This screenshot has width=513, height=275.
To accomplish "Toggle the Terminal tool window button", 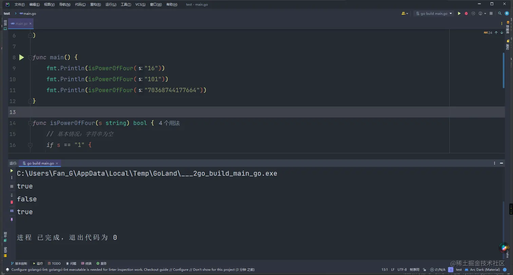I will pos(86,263).
